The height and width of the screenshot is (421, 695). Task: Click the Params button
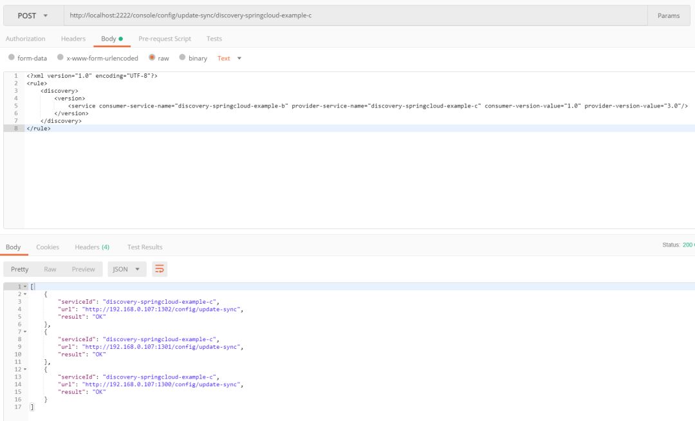[668, 15]
